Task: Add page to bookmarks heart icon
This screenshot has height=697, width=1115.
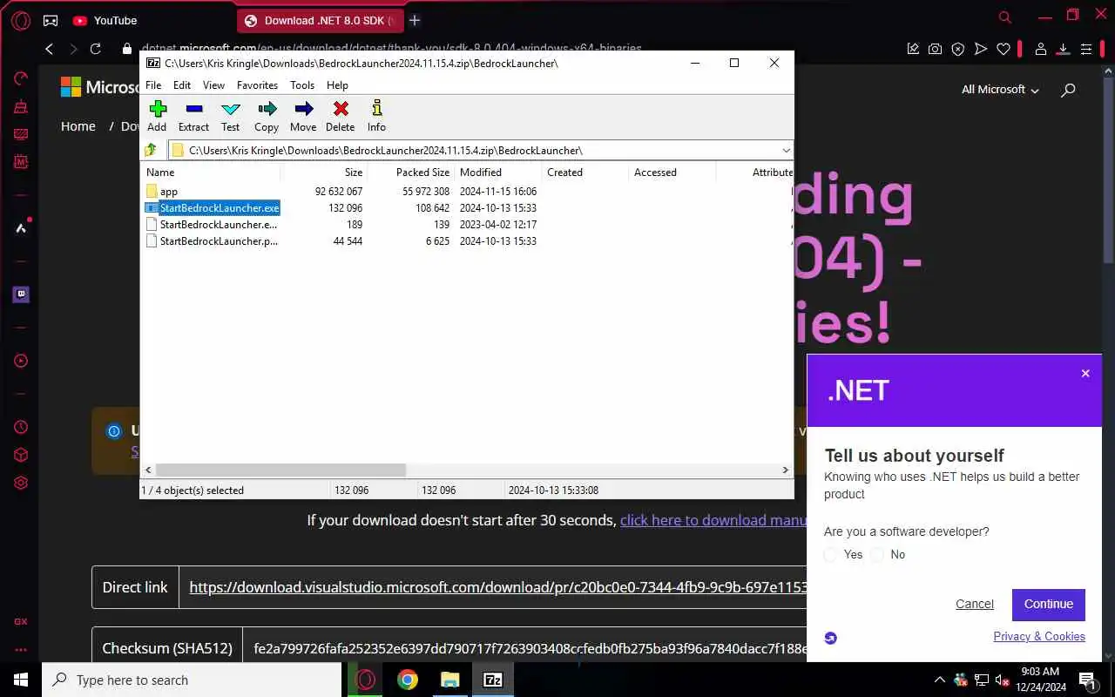Action: coord(1003,49)
